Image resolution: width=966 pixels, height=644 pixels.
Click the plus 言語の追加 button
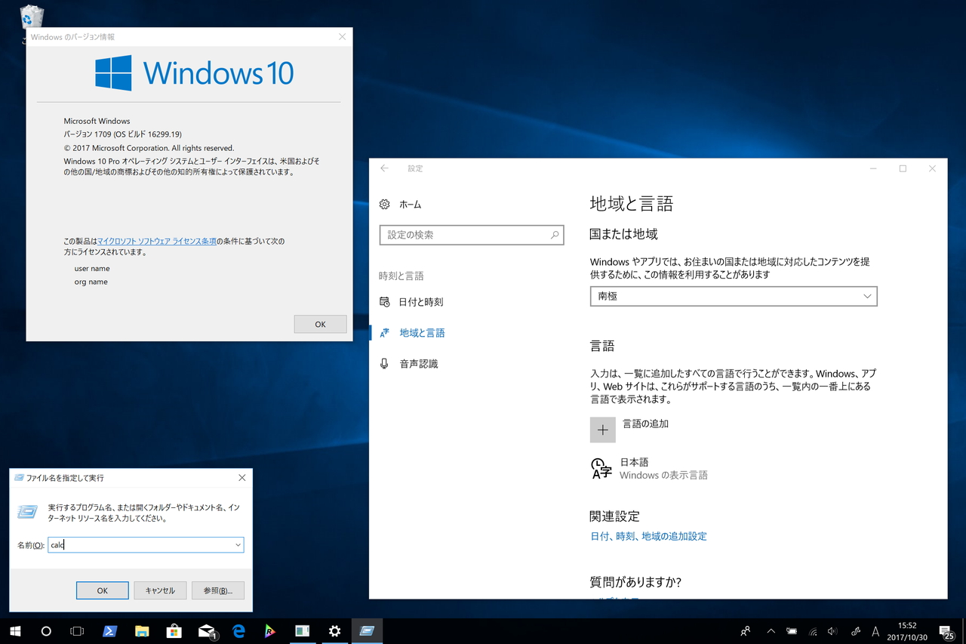tap(603, 430)
